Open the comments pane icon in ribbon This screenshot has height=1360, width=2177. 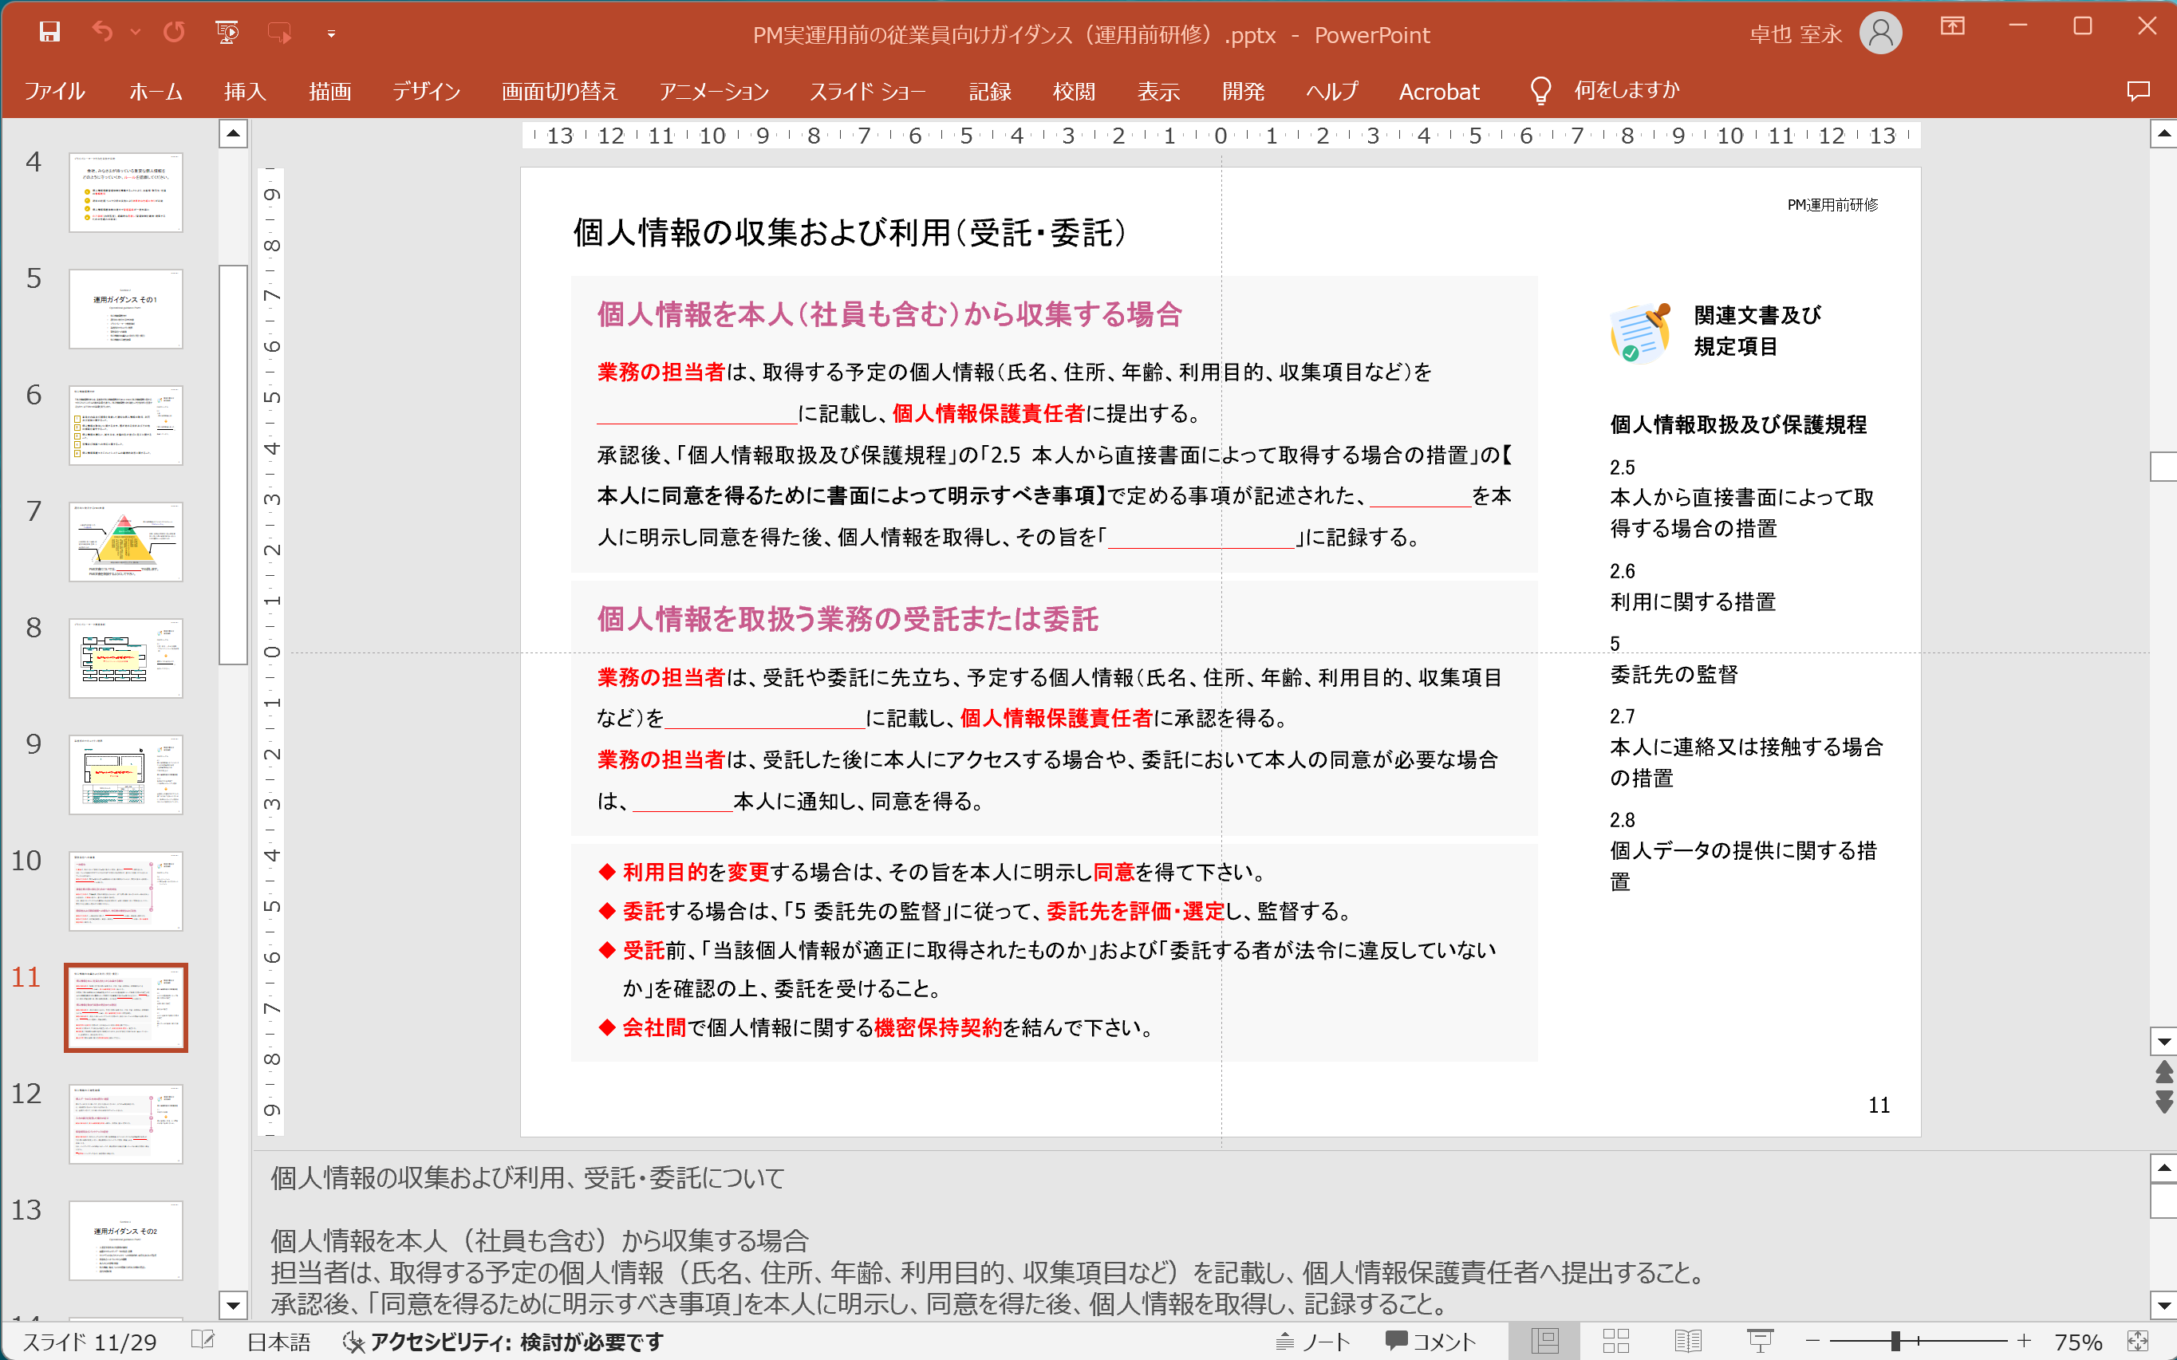[x=2139, y=91]
